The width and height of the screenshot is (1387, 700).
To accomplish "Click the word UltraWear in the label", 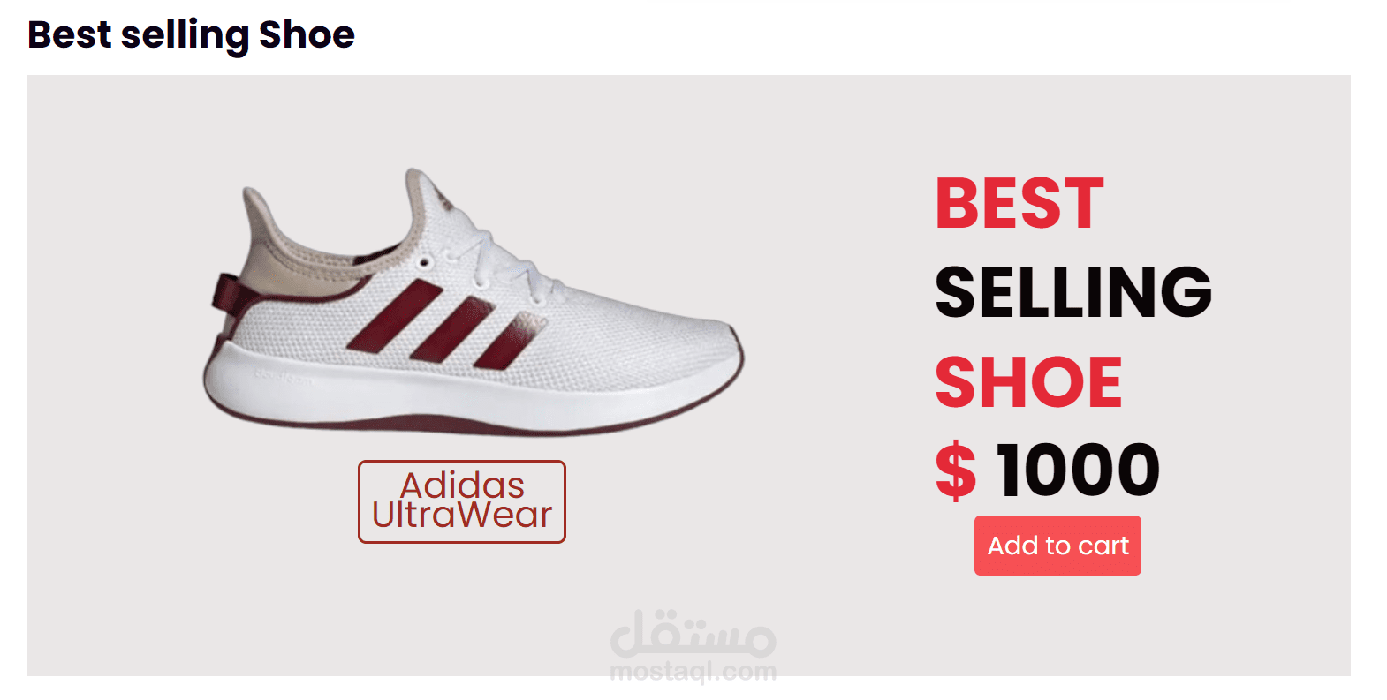I will tap(462, 515).
